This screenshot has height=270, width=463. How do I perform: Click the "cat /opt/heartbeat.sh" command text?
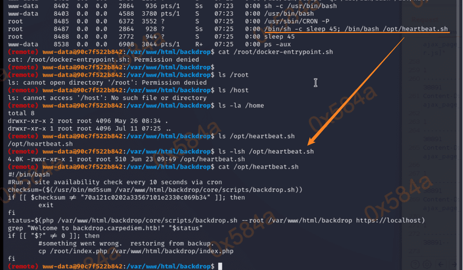[x=258, y=167]
